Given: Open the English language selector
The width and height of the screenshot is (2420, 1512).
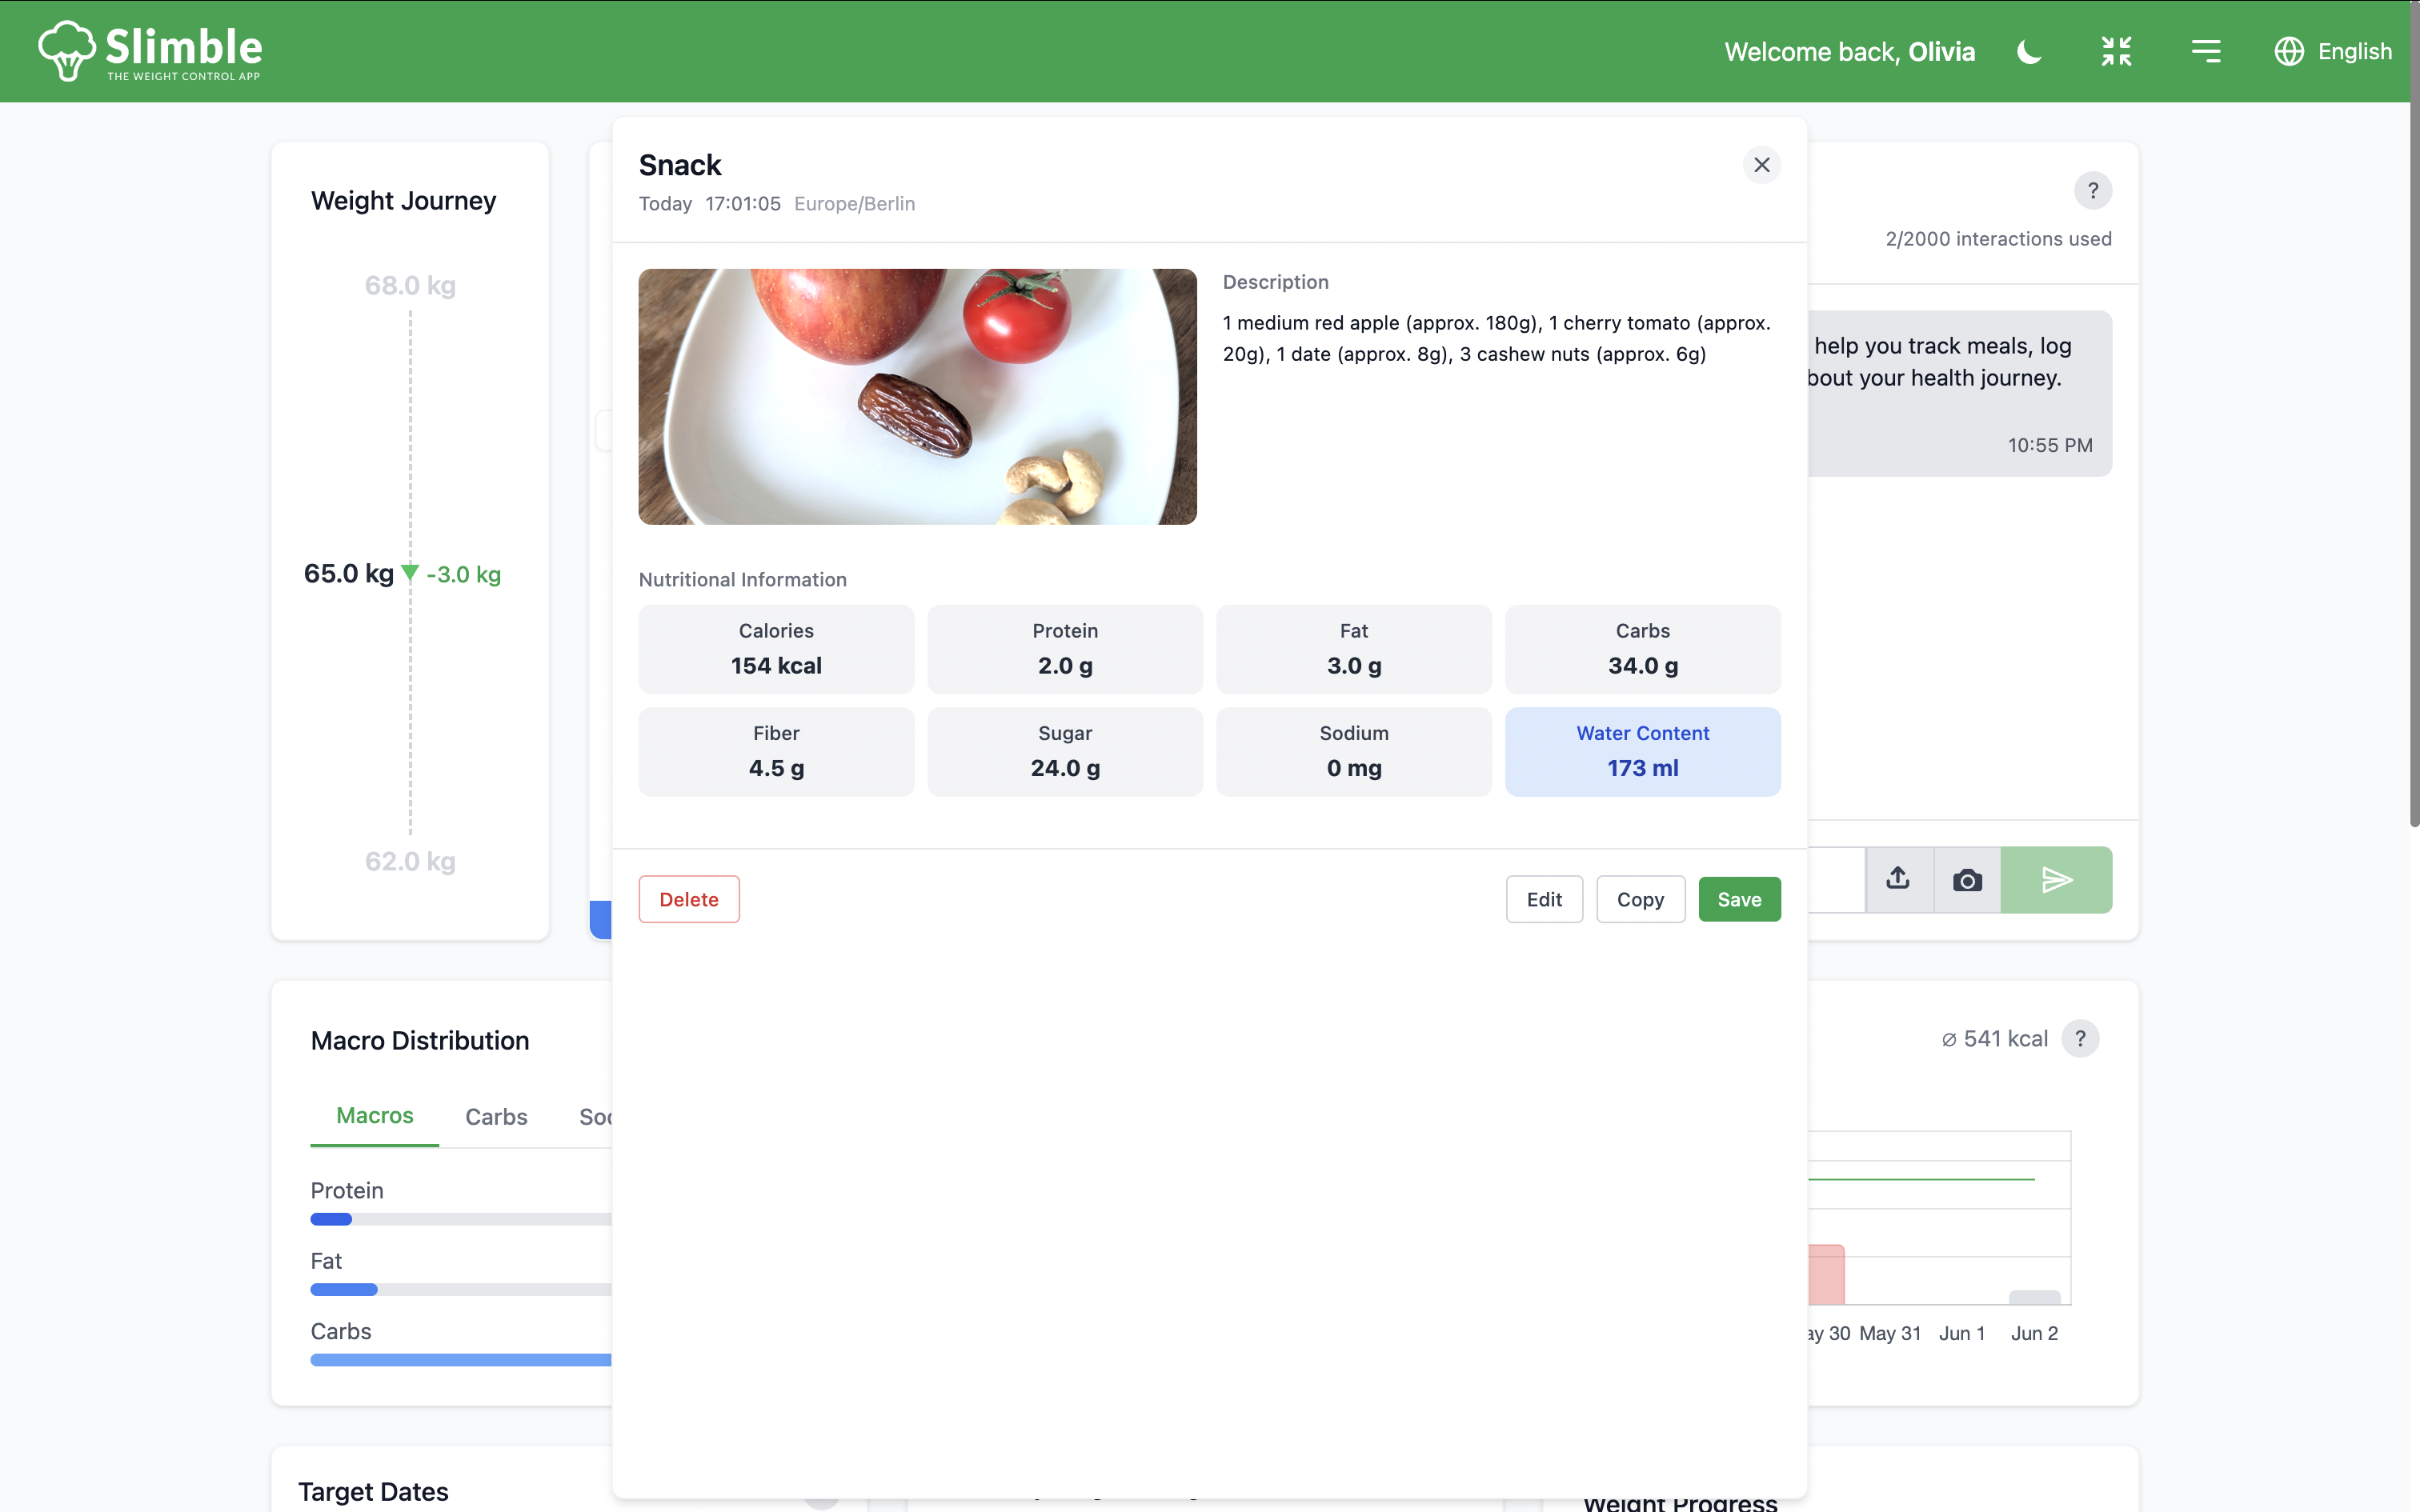Looking at the screenshot, I should point(2333,51).
